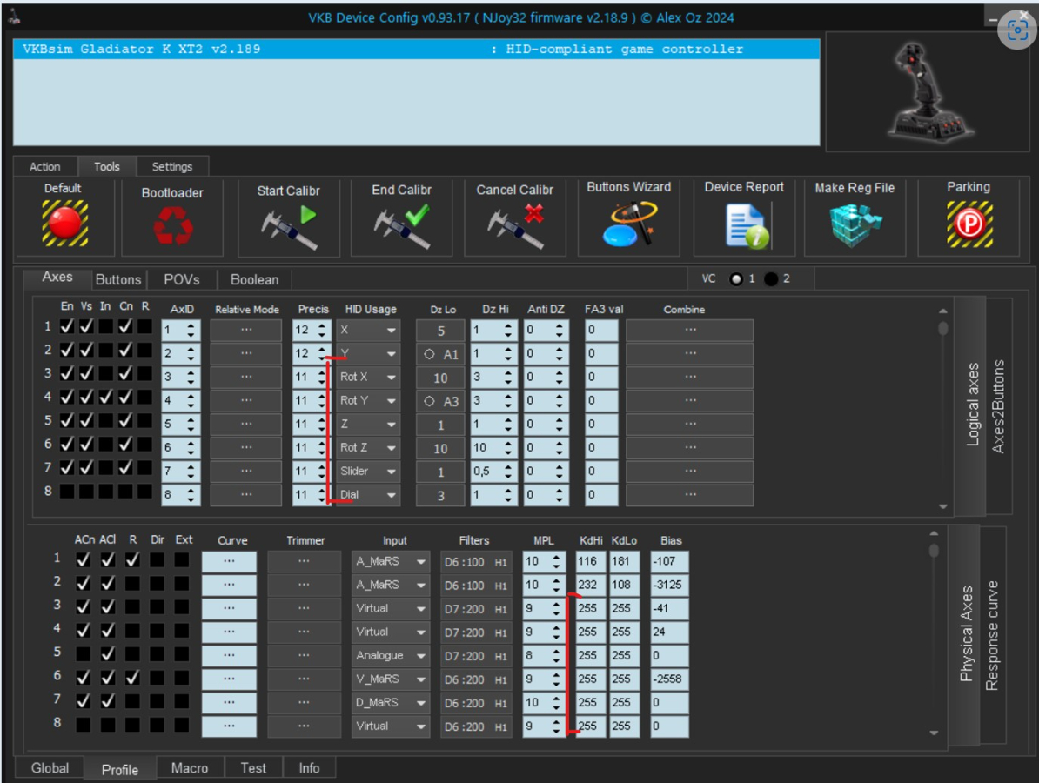
Task: Finish calibration with End Calibr icon
Action: 401,226
